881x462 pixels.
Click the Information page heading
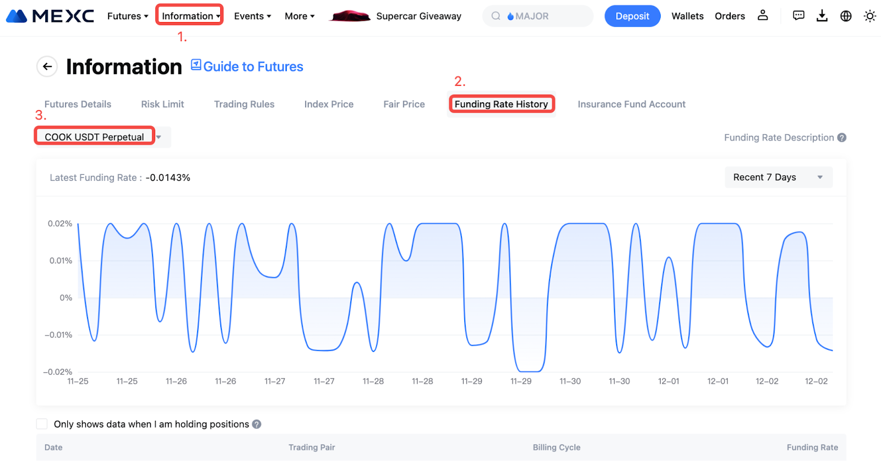[124, 67]
